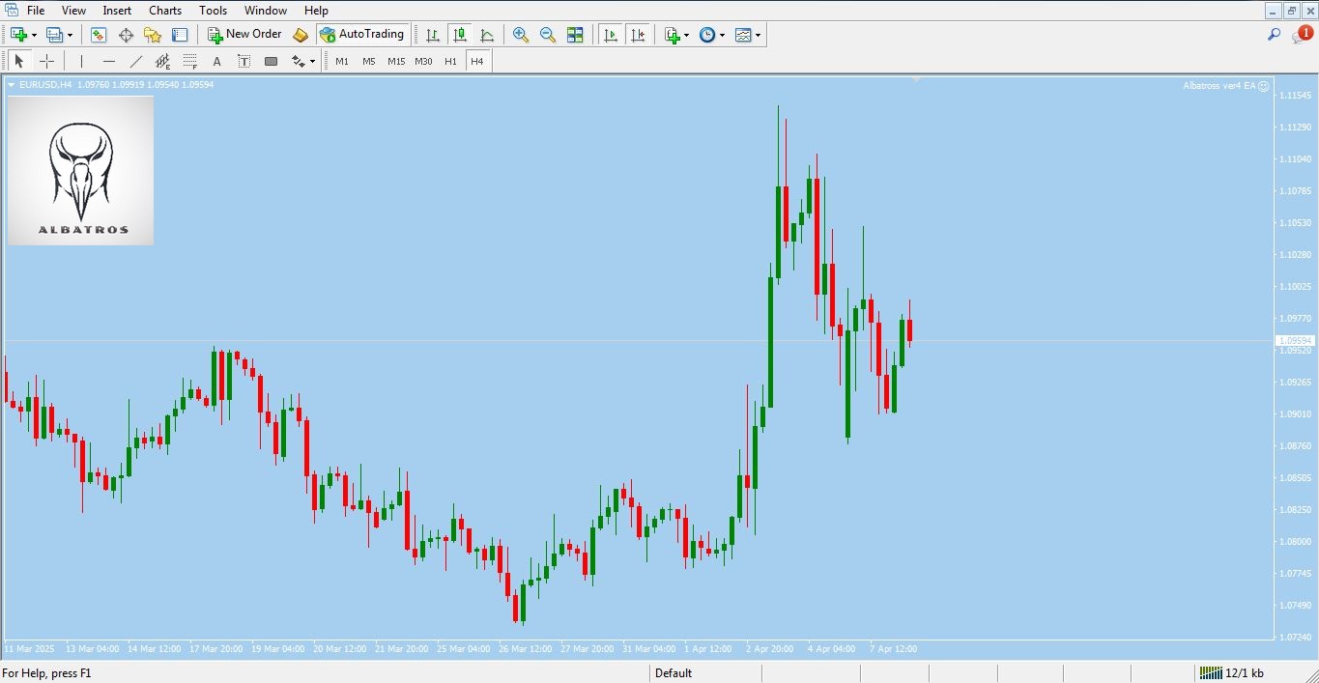Screen dimensions: 1319x683
Task: Switch timeframe to M15
Action: point(396,61)
